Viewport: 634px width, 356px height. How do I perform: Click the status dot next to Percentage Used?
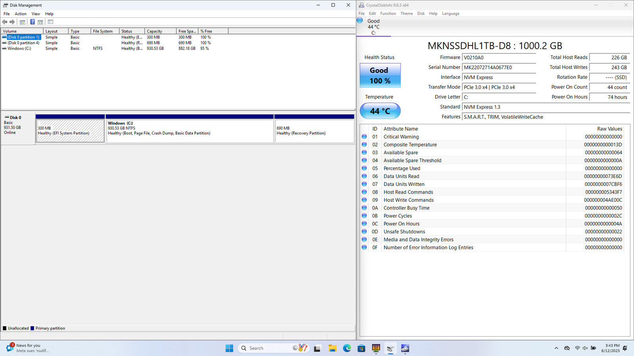(x=364, y=168)
